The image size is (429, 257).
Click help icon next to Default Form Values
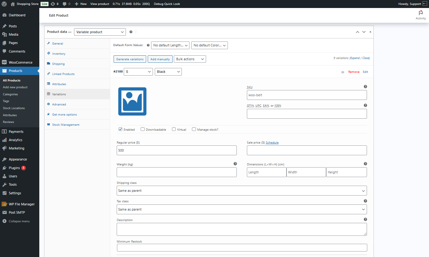pos(148,45)
